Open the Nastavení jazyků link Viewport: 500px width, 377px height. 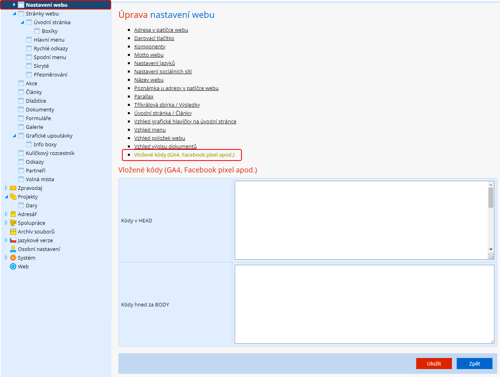154,63
